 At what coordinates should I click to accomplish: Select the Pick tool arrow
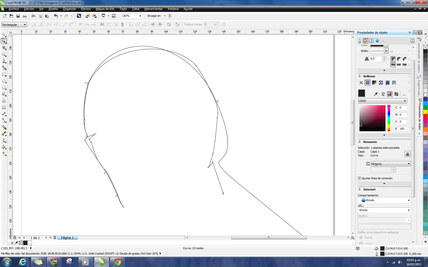pos(4,34)
